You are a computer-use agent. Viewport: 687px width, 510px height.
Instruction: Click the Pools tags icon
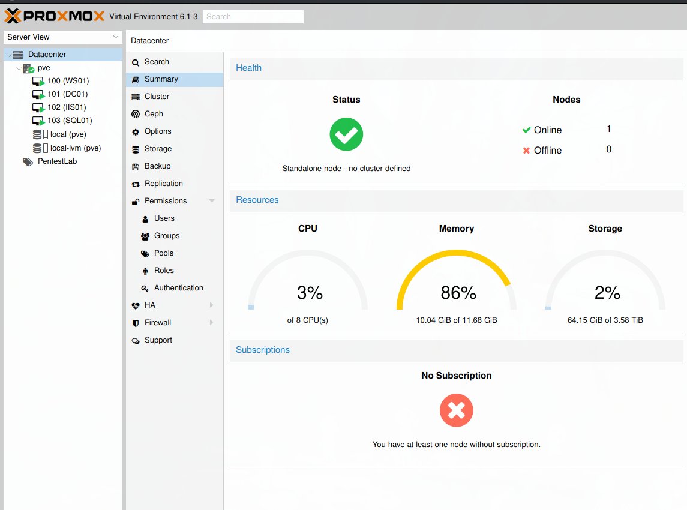pyautogui.click(x=145, y=254)
